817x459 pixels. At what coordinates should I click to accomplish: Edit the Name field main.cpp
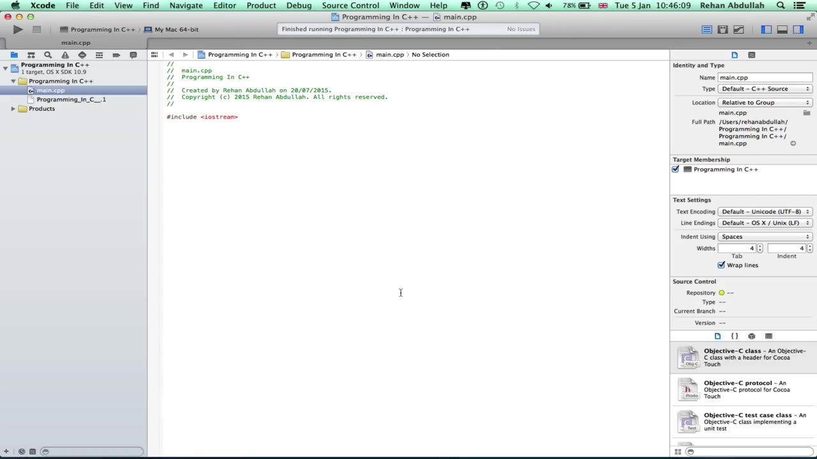(x=765, y=77)
